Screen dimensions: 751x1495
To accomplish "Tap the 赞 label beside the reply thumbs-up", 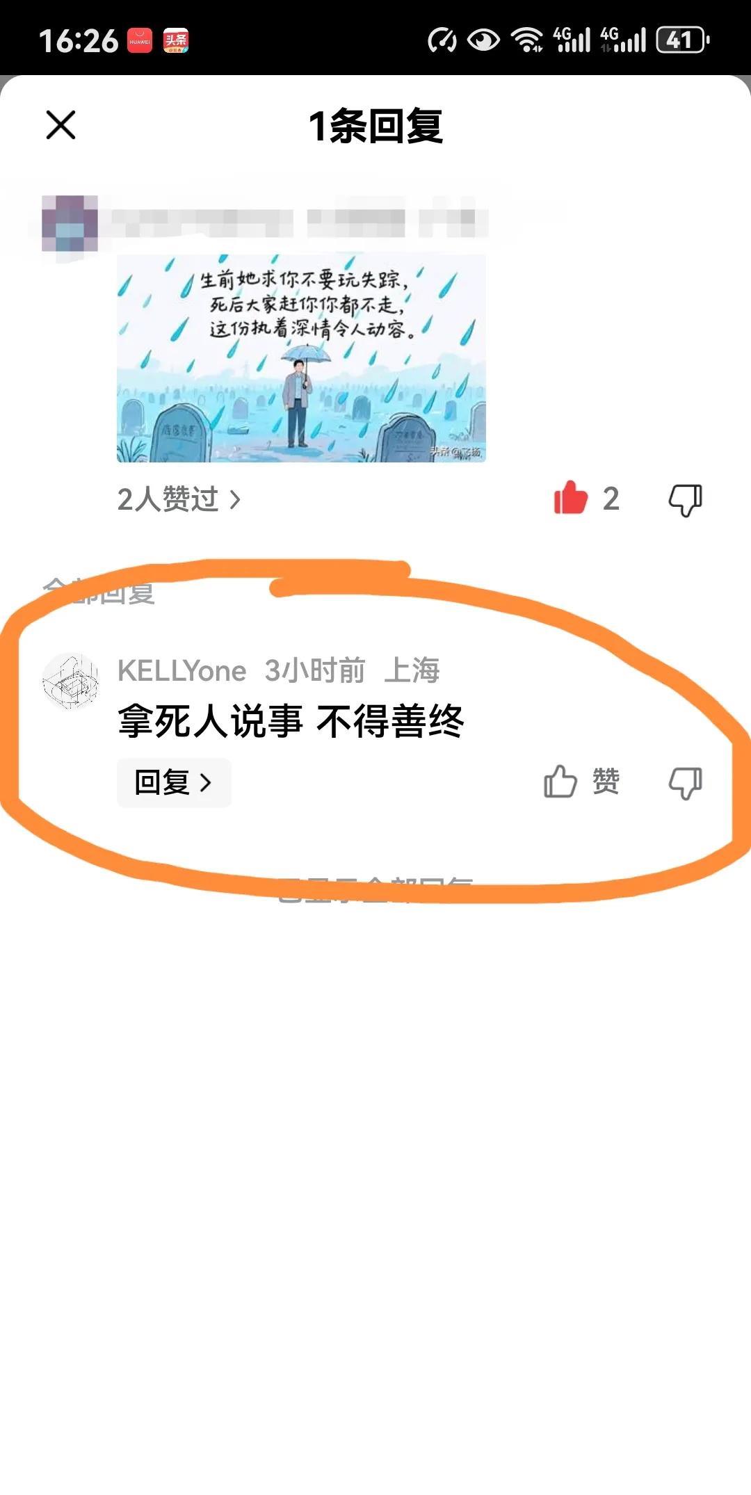I will coord(606,782).
